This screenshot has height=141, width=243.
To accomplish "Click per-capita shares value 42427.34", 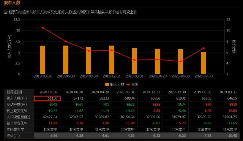I will 50,117.
